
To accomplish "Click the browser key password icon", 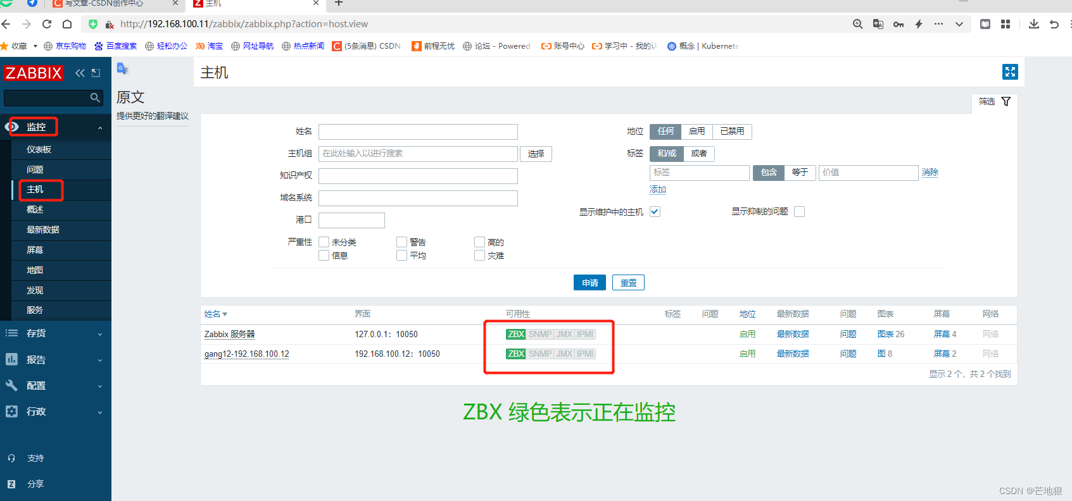I will pyautogui.click(x=899, y=24).
